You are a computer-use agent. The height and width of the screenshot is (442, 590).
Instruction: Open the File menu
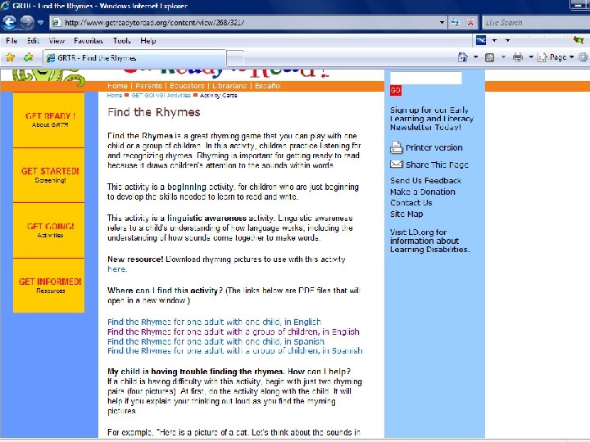click(11, 41)
